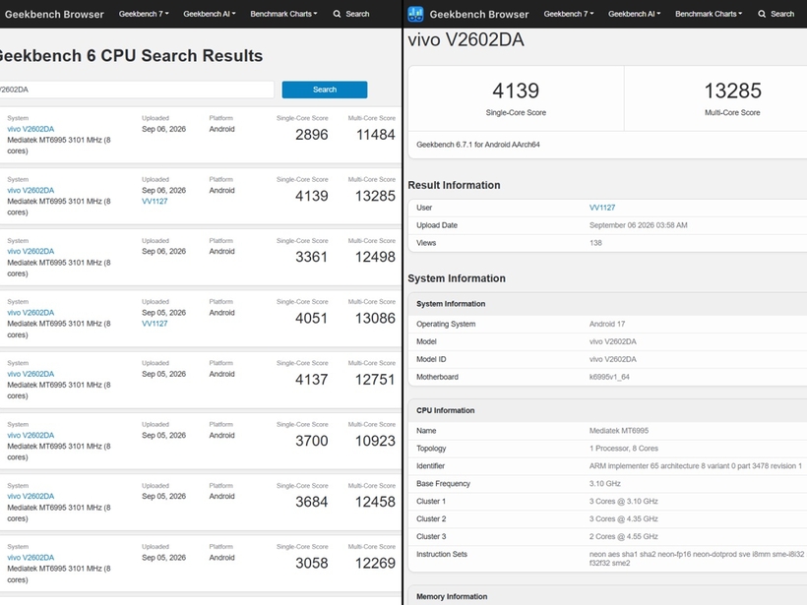Click the 'vivo V2602DA' page title
The image size is (807, 605).
[x=466, y=40]
